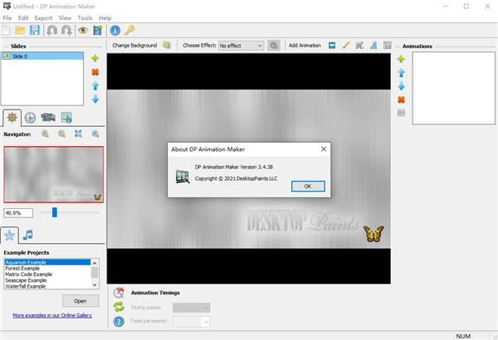
Task: Delete slide with the orange X icon
Action: [95, 72]
